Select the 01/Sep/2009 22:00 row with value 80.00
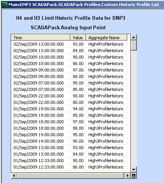Screen dimensions: 164x183 click(x=69, y=102)
